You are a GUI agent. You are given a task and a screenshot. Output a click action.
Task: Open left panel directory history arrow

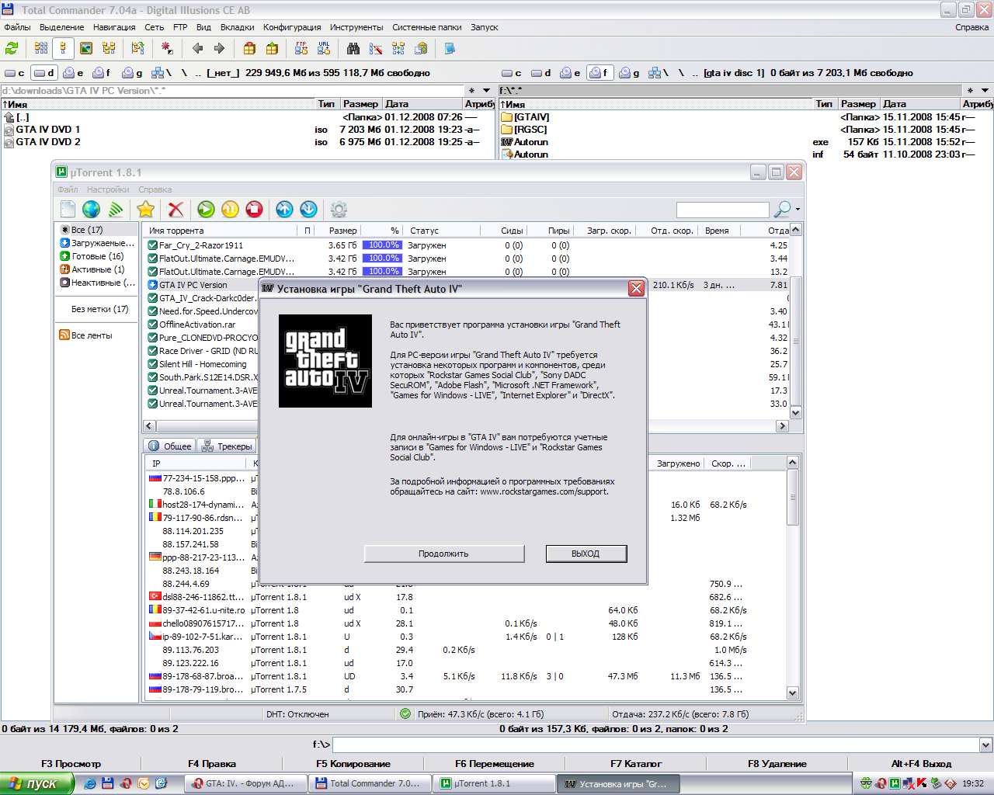(x=486, y=91)
